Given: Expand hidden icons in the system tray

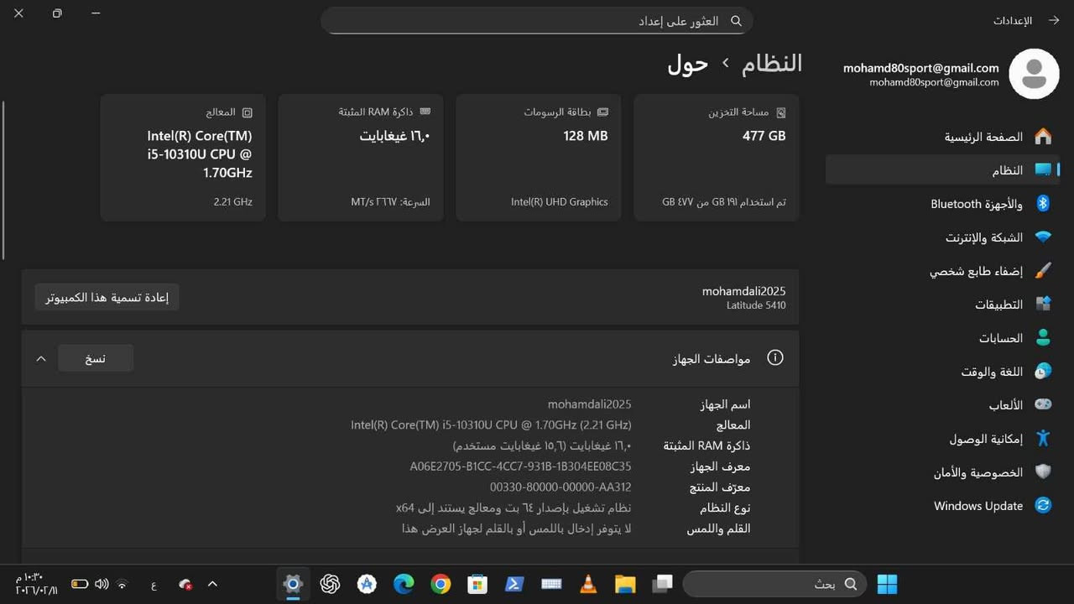Looking at the screenshot, I should point(212,584).
